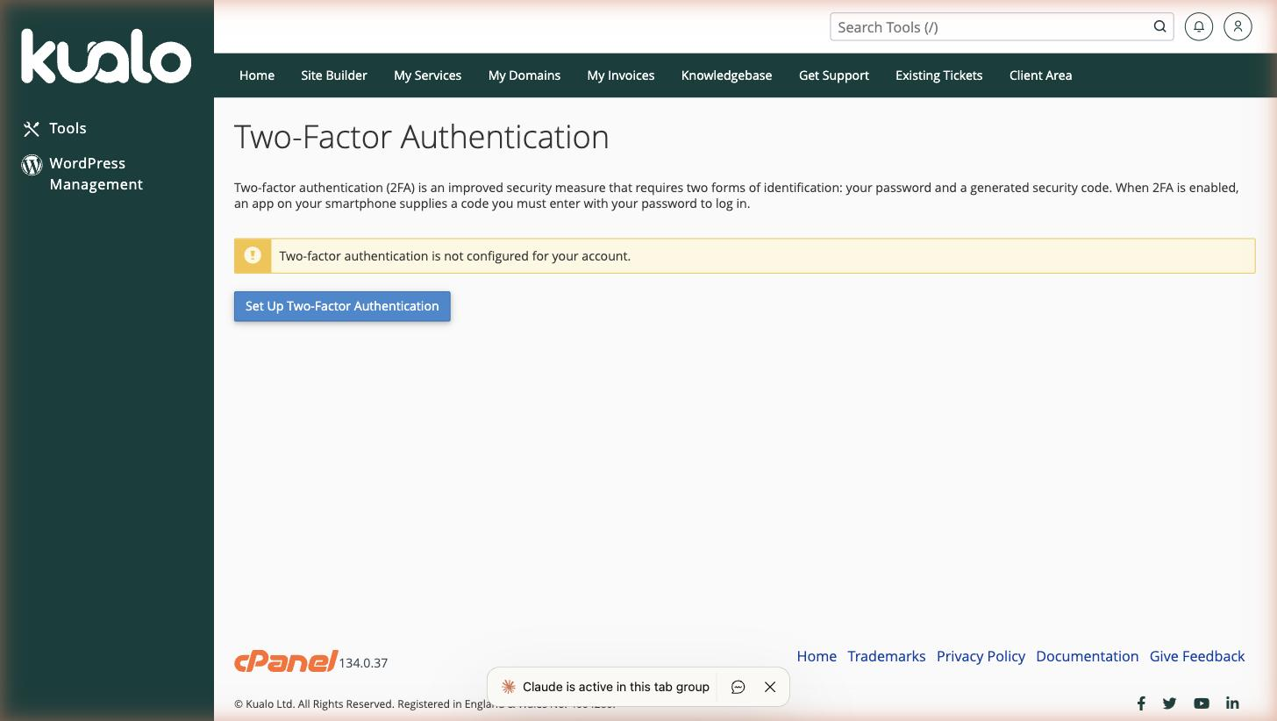Open the Documentation footer link

(x=1087, y=656)
